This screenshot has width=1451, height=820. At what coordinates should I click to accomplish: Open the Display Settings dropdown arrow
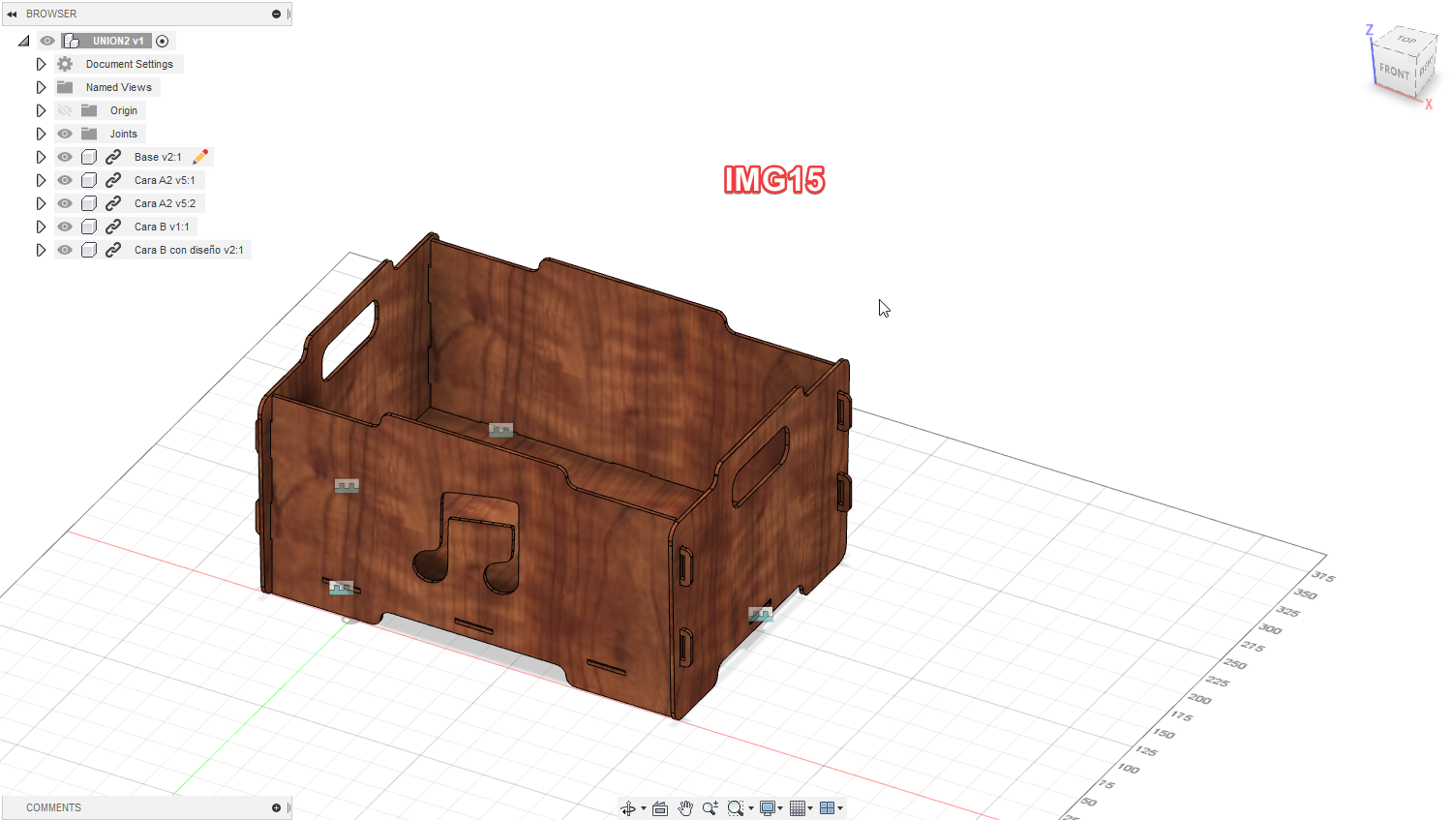[x=780, y=808]
